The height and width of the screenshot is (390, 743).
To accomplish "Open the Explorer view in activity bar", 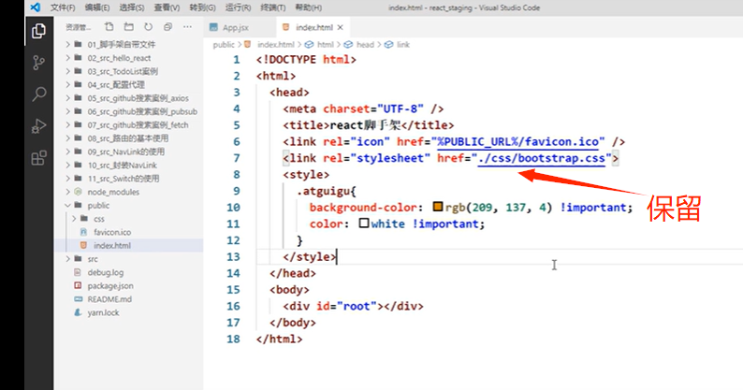I will pos(39,31).
